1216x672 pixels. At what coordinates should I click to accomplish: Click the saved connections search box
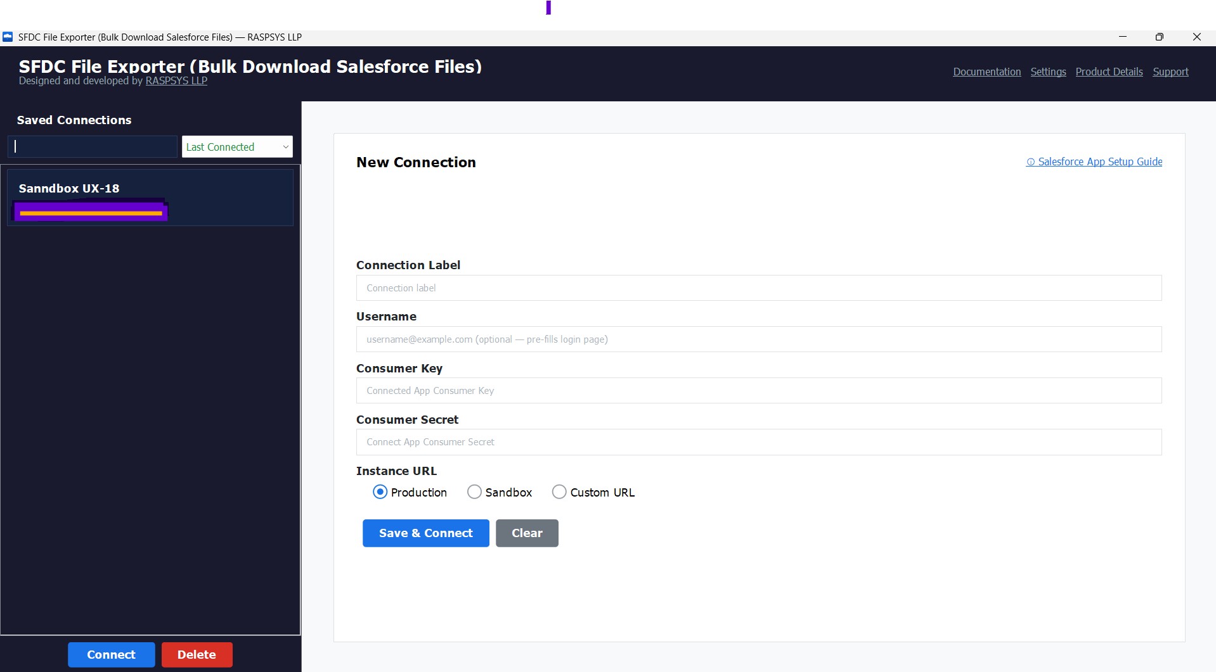pyautogui.click(x=92, y=146)
